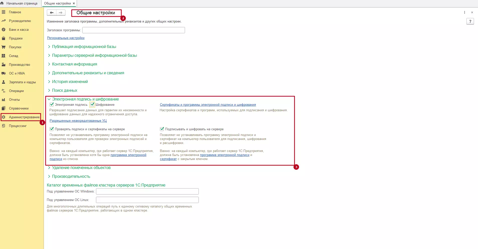Viewport: 478px width, 249px height.
Task: Click the Производство factory icon
Action: (4, 64)
